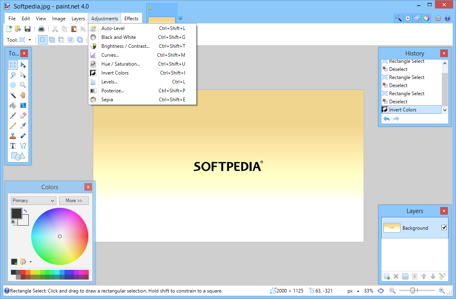Screen dimensions: 456x299
Task: Select the Move Selected Pixels tool
Action: tap(23, 65)
